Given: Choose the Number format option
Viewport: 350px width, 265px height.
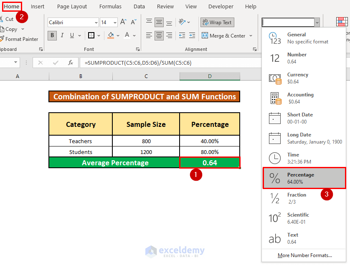Looking at the screenshot, I should (x=304, y=58).
